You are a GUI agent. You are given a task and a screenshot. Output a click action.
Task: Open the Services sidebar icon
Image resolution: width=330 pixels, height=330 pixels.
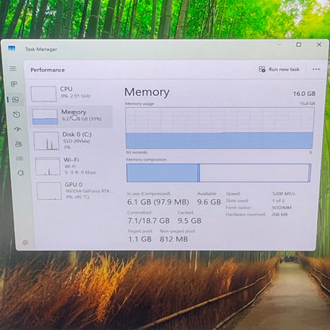tap(21, 173)
